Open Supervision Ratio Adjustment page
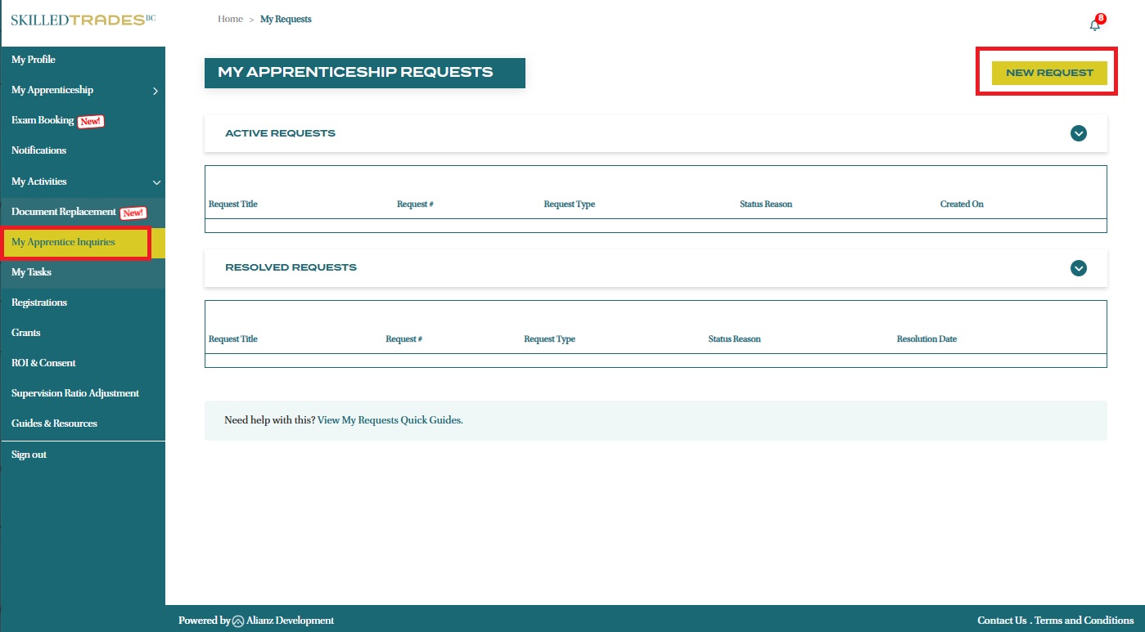This screenshot has height=632, width=1145. click(x=75, y=393)
